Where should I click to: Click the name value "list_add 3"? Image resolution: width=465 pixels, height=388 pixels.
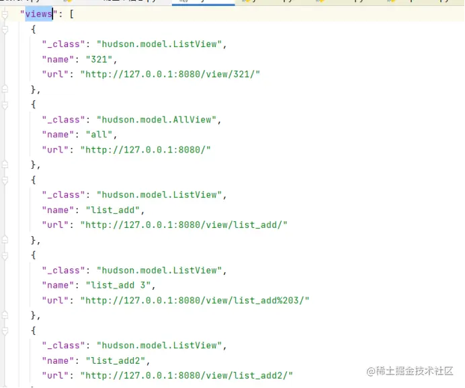point(118,285)
